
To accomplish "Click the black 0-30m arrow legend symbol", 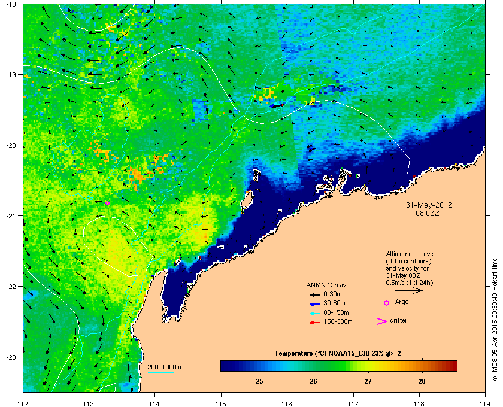I will pyautogui.click(x=315, y=294).
